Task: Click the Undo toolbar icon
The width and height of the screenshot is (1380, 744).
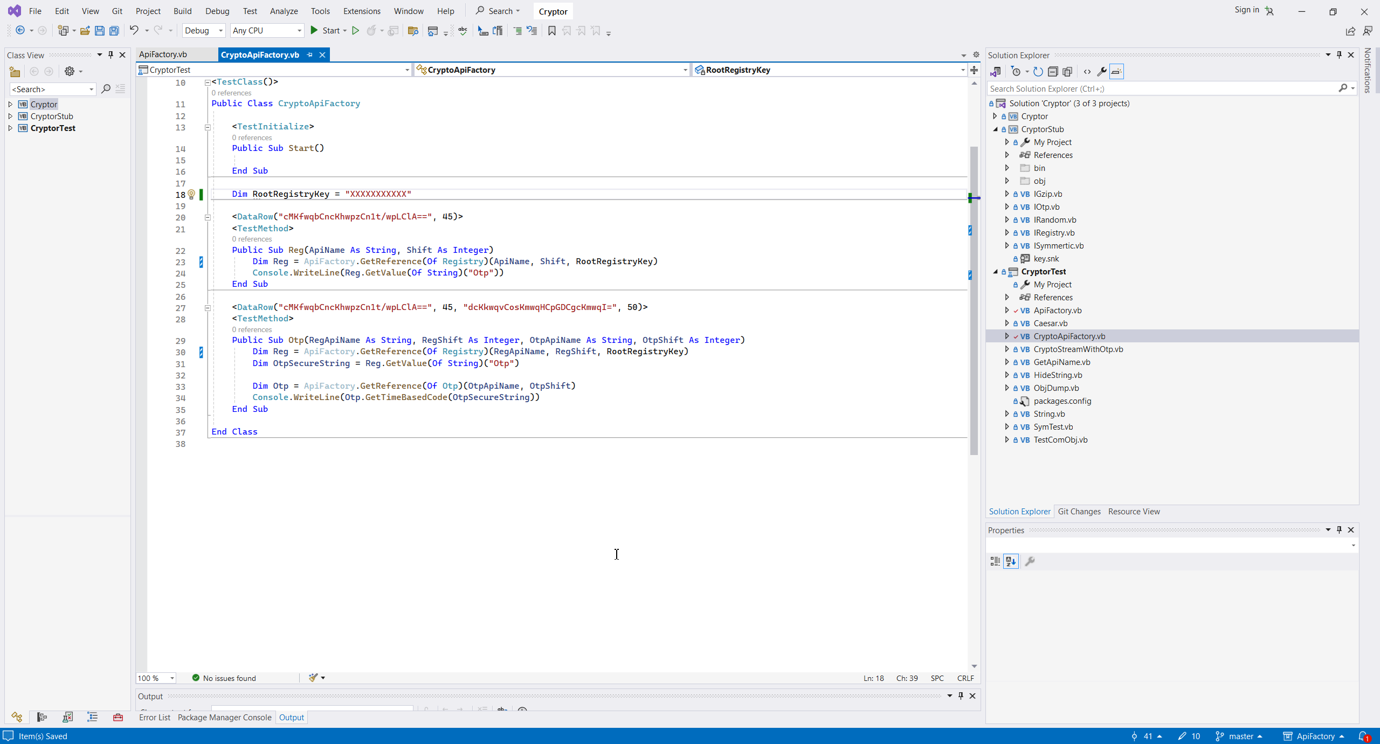Action: coord(134,31)
